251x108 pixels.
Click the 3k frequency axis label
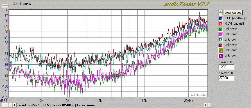click(x=67, y=100)
